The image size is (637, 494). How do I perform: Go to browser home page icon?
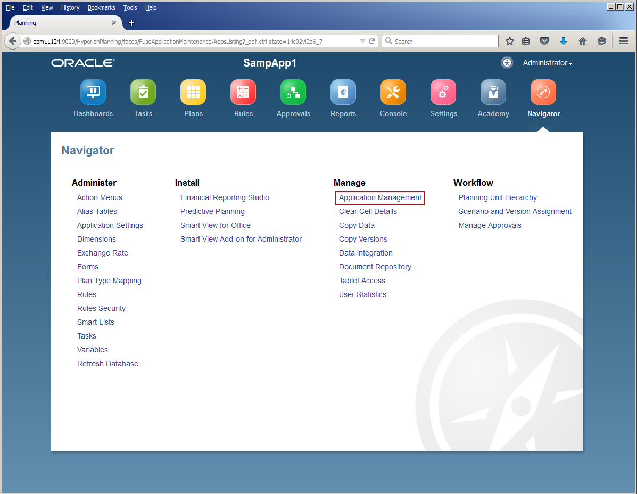coord(583,41)
